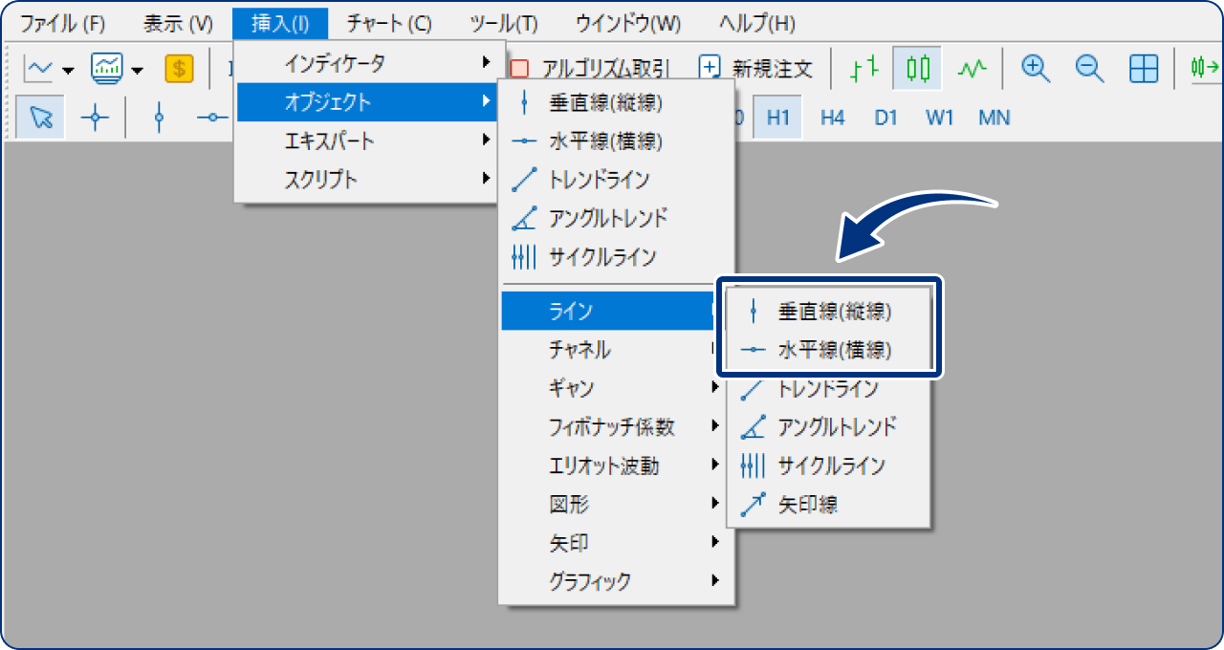
Task: Open the チャート menu
Action: [x=385, y=22]
